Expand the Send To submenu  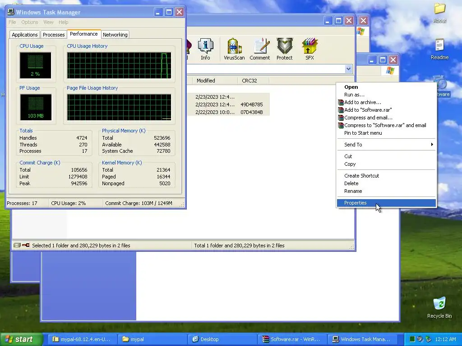pos(386,145)
